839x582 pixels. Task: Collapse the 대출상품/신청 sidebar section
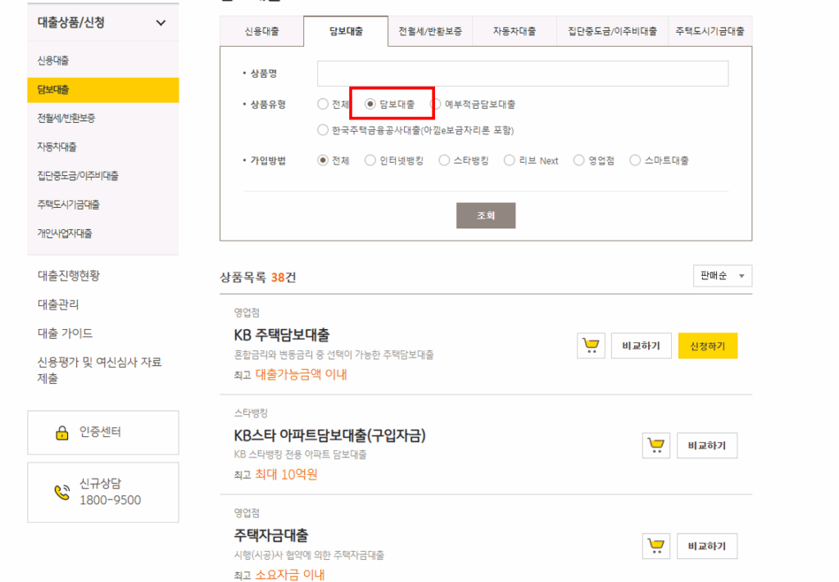[x=161, y=23]
